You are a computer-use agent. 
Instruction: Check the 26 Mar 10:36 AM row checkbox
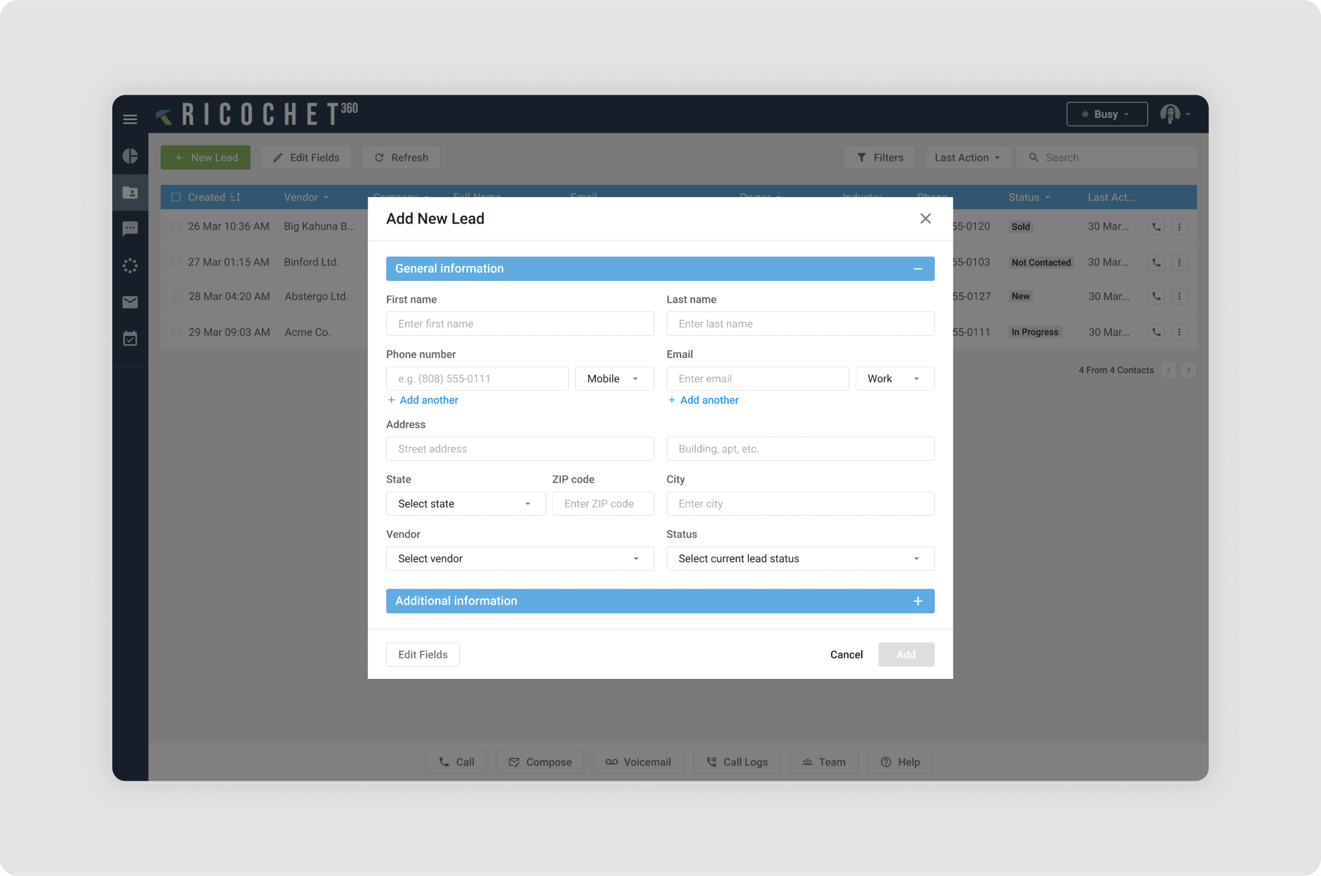[176, 227]
